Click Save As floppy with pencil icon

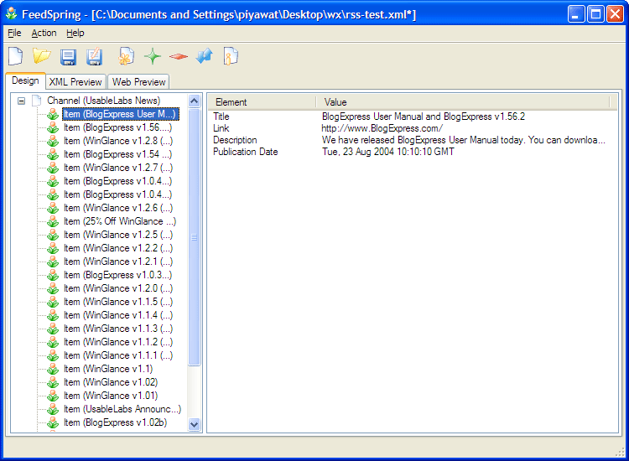tap(95, 56)
